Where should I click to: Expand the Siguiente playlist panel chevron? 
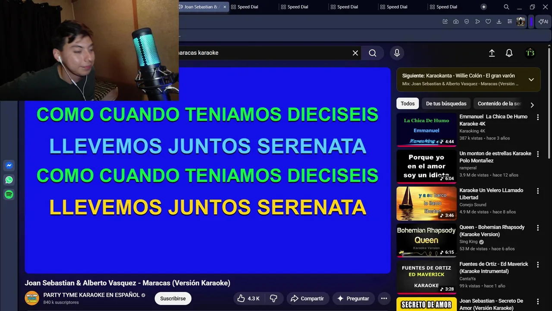tap(531, 79)
